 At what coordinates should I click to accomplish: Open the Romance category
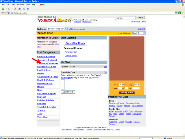[42, 104]
